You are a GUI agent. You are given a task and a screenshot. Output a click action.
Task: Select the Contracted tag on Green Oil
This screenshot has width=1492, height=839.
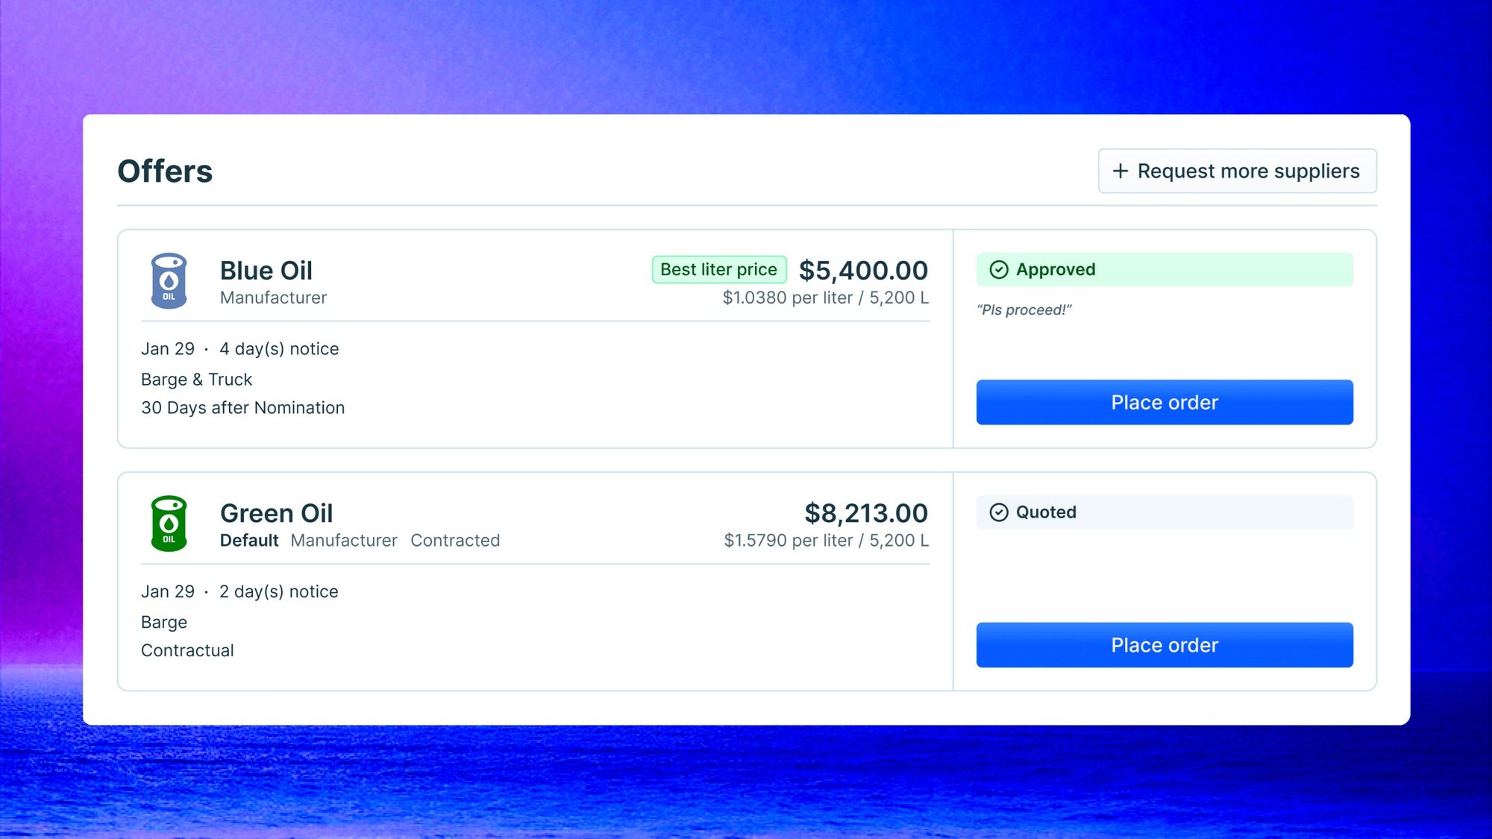coord(455,541)
